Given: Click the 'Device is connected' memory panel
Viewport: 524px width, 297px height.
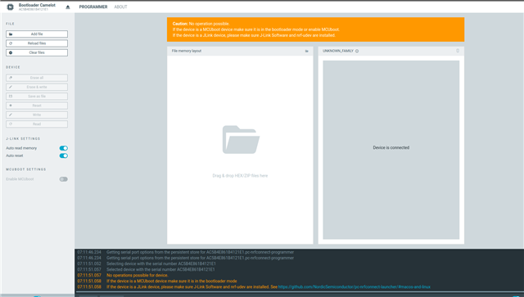Looking at the screenshot, I should click(391, 150).
